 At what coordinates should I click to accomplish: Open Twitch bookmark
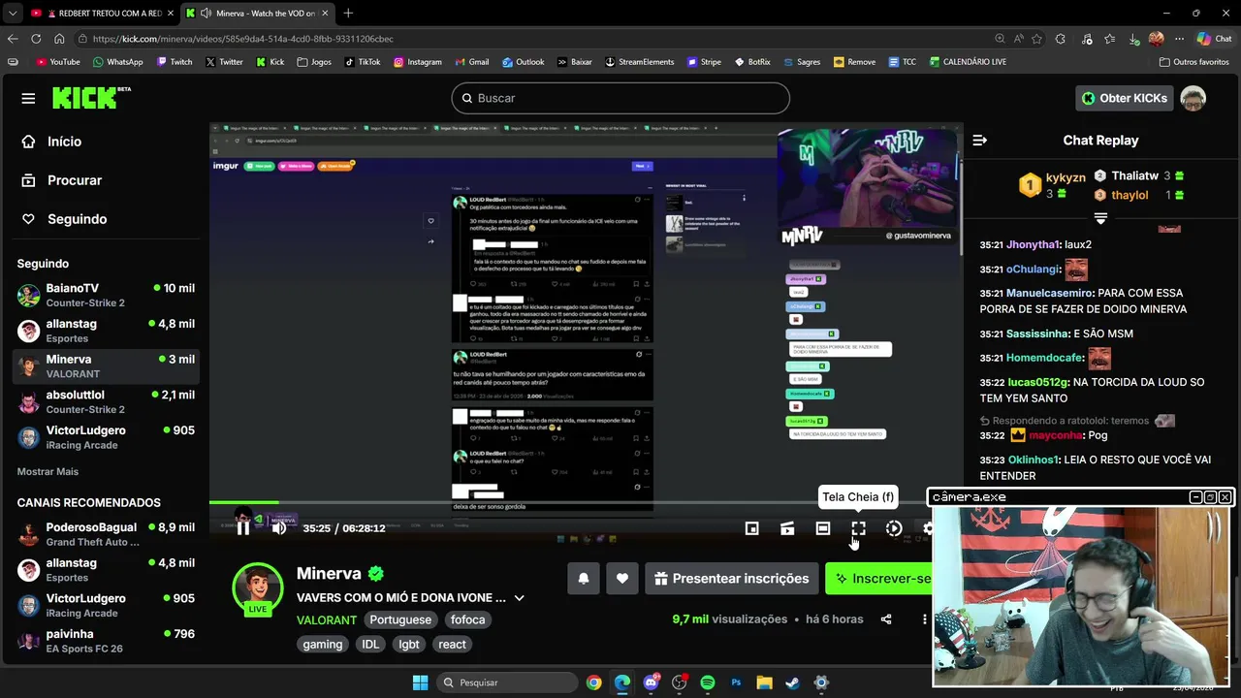[174, 62]
